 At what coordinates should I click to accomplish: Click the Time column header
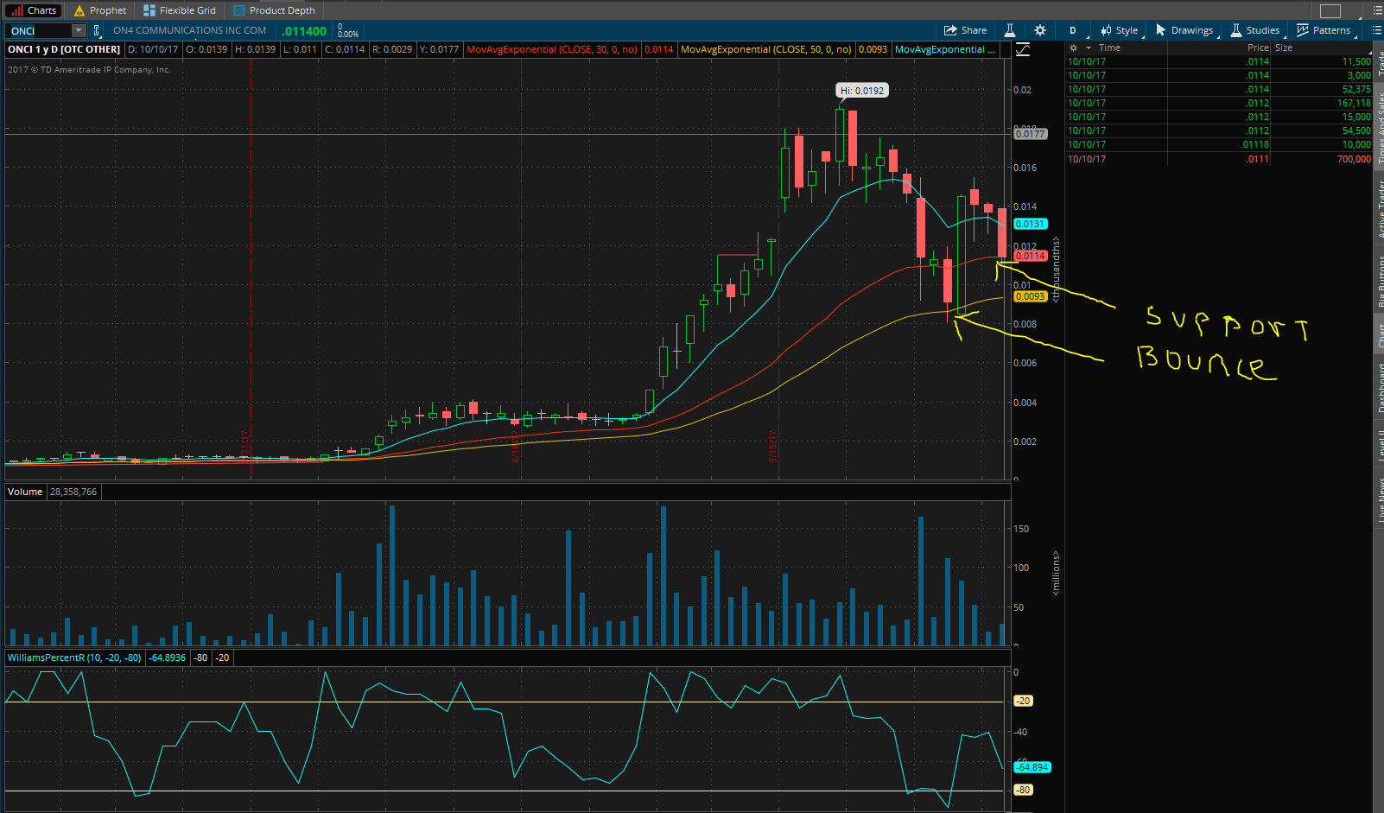(x=1109, y=48)
